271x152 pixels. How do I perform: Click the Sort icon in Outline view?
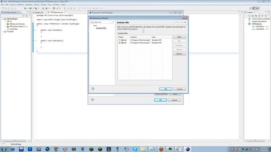253,16
